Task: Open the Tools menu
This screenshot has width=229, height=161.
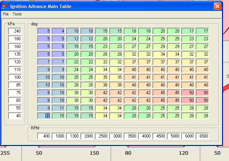Action: click(17, 14)
